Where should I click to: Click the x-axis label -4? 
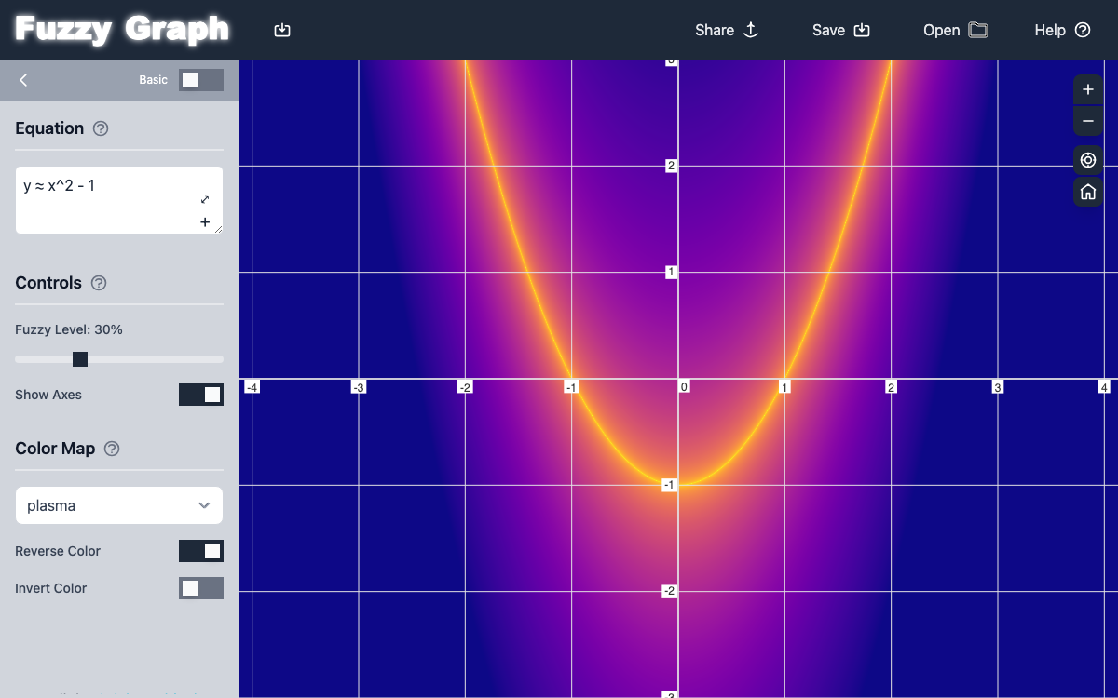coord(252,386)
